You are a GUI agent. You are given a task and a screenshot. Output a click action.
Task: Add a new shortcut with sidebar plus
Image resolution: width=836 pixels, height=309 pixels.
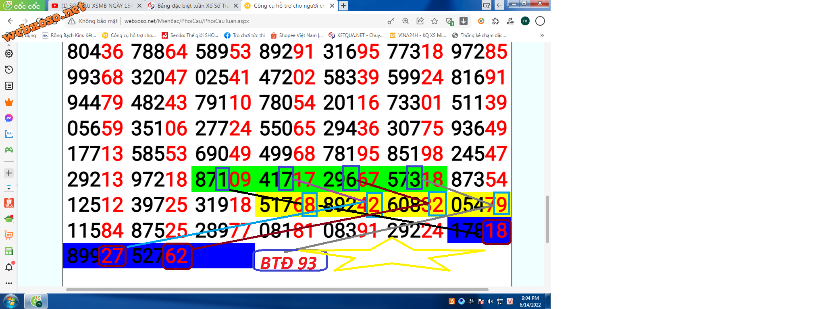click(x=9, y=173)
